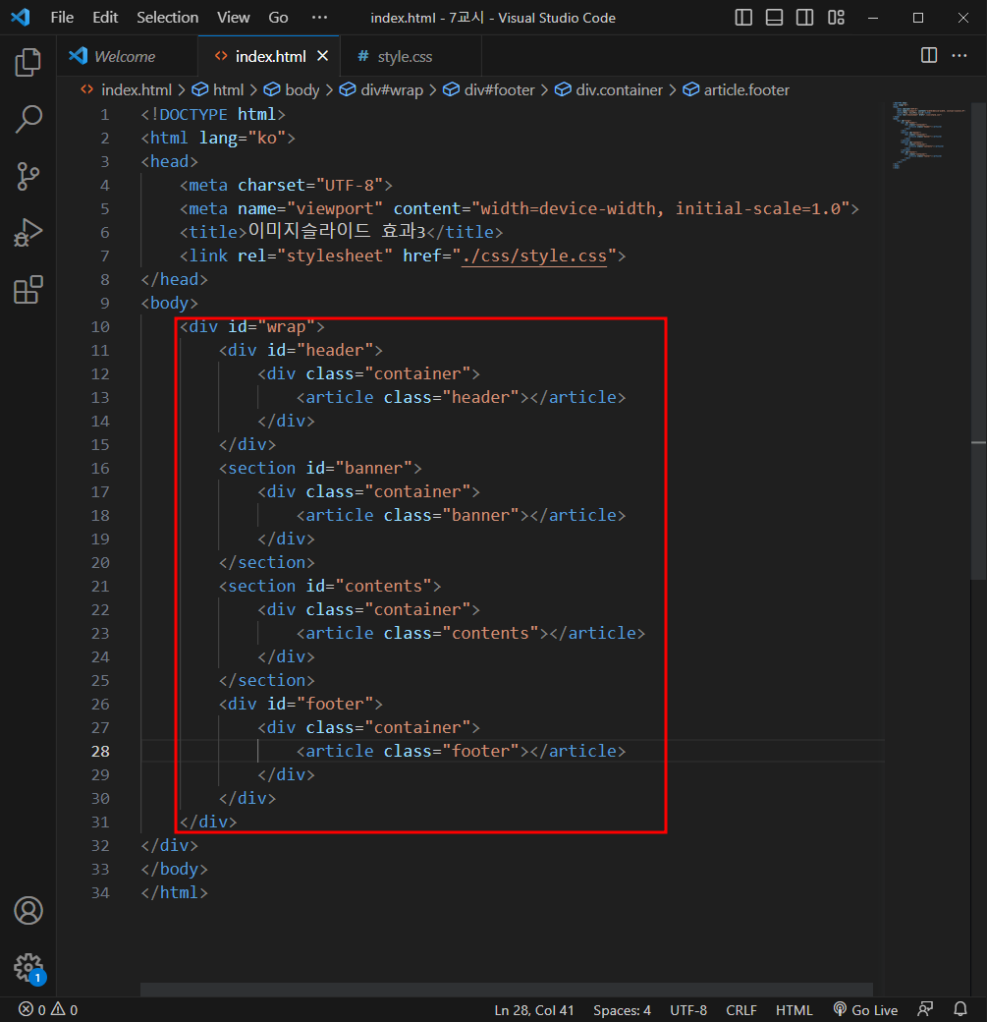Click HTML language mode selector
Screen dimensions: 987x1022
click(795, 1009)
